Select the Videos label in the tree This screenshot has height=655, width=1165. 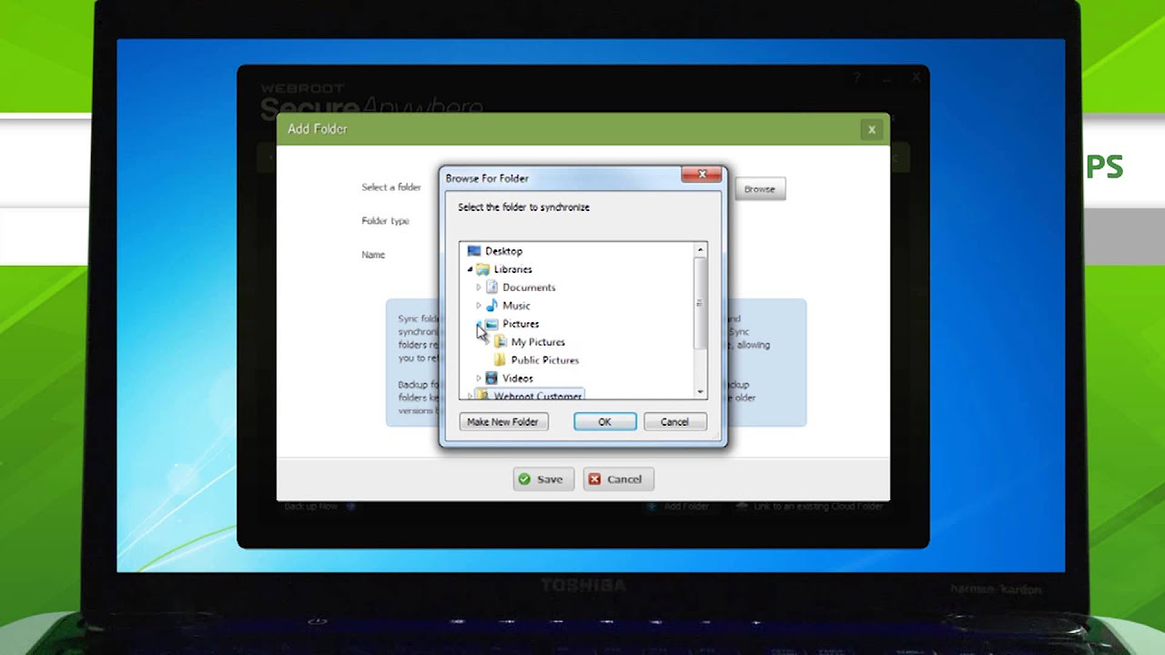pyautogui.click(x=518, y=378)
